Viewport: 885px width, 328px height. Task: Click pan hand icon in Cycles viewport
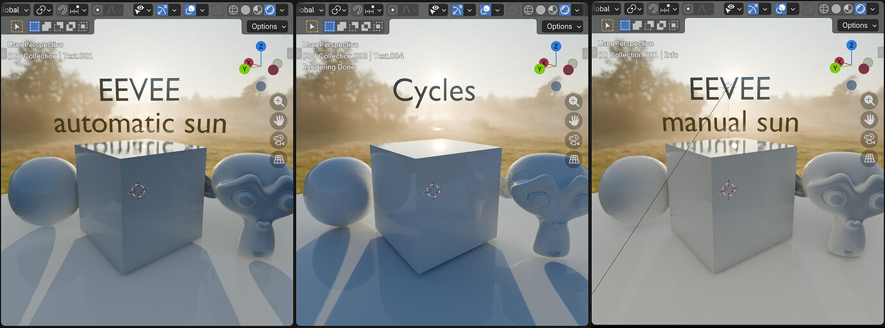573,120
